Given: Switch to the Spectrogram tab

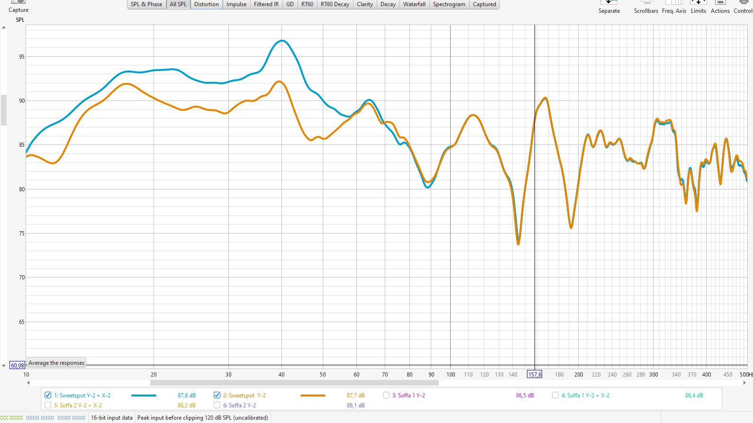Looking at the screenshot, I should pos(449,4).
